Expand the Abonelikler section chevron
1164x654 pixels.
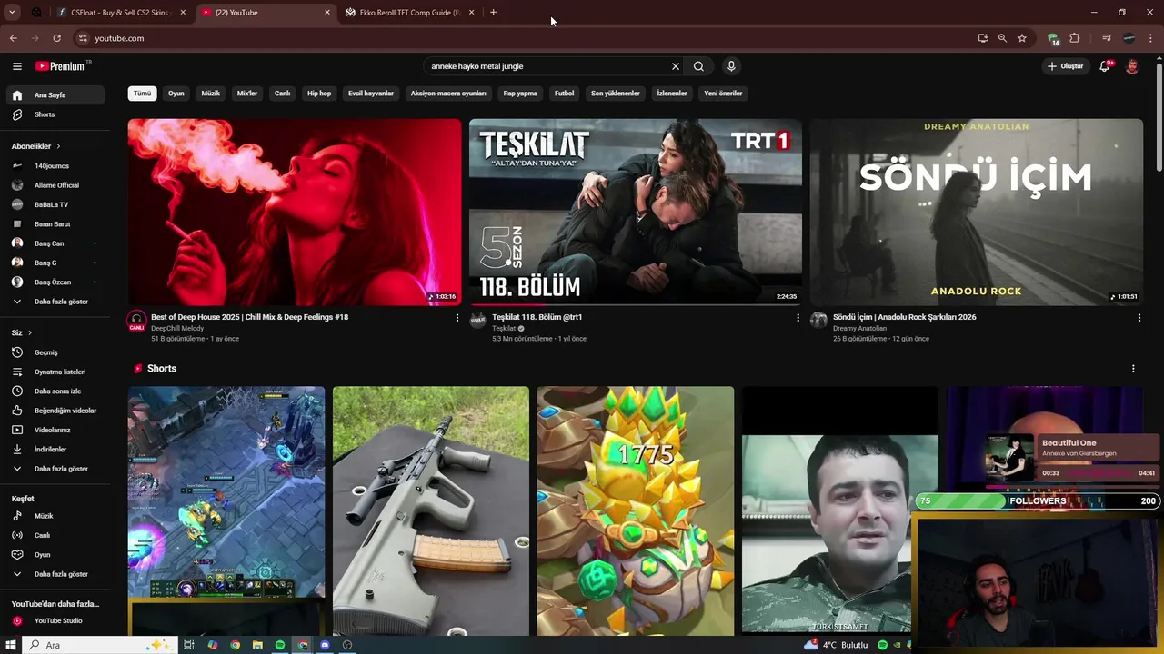(58, 146)
